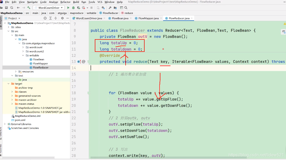286x160 pixels.
Task: Open Search Everywhere magnifier icon
Action: (126, 8)
